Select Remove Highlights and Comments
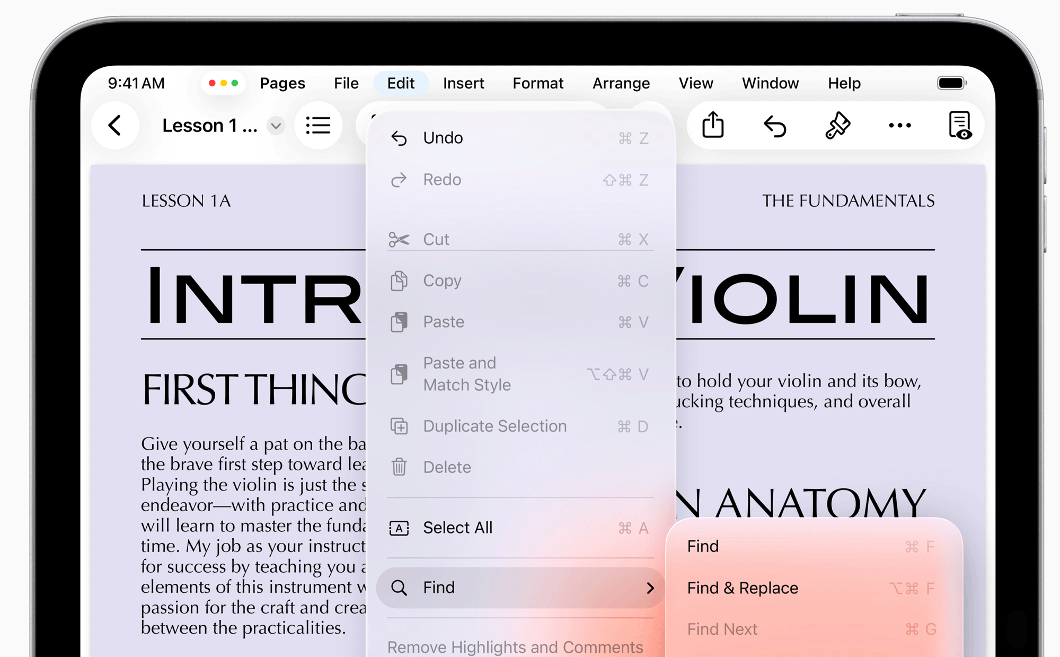 pos(515,647)
